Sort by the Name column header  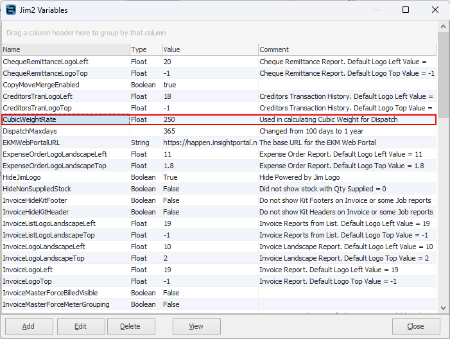[65, 49]
